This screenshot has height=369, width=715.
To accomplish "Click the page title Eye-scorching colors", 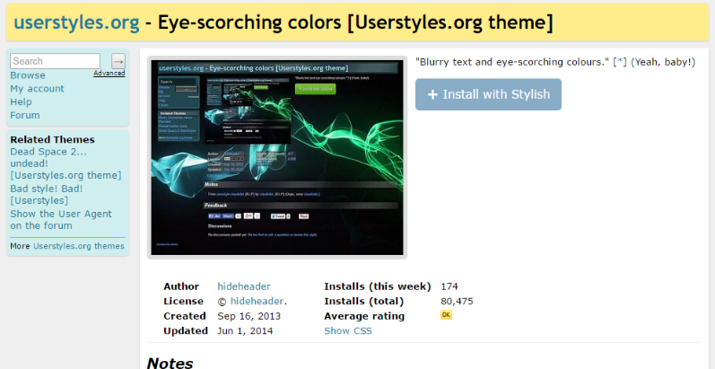I will (355, 22).
